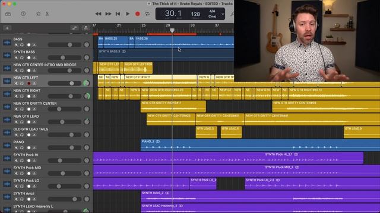Select the OLD GTR LEAD TAILS track name

(31, 129)
